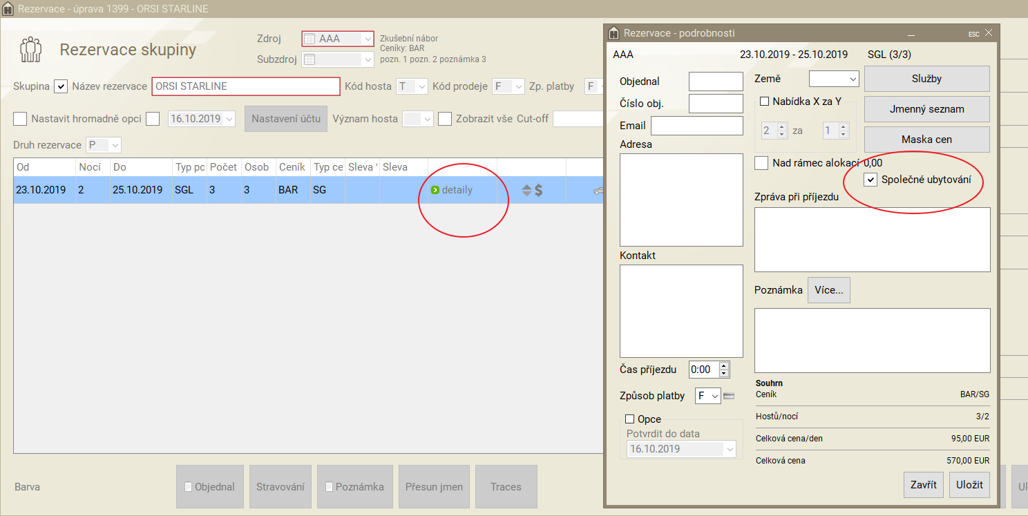Enable the Nabídka X za Y checkbox
1028x516 pixels.
pos(764,102)
